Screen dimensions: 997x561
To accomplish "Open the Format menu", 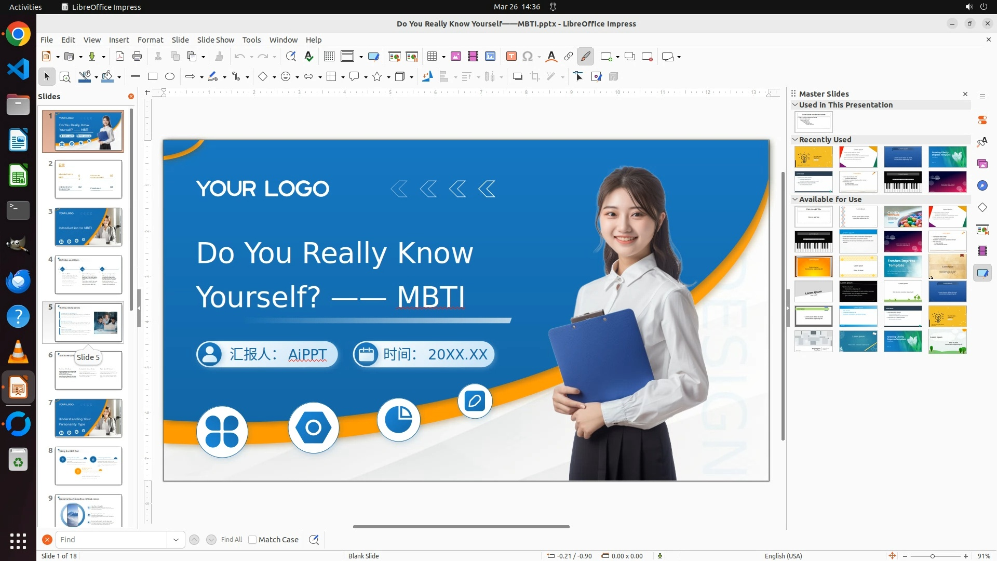I will [150, 40].
